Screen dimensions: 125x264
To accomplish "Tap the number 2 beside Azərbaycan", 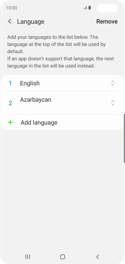I will 10,103.
